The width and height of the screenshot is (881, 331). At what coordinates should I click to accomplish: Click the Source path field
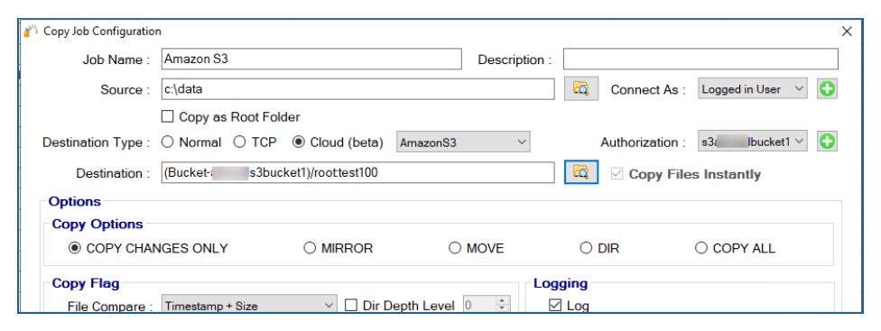(357, 89)
